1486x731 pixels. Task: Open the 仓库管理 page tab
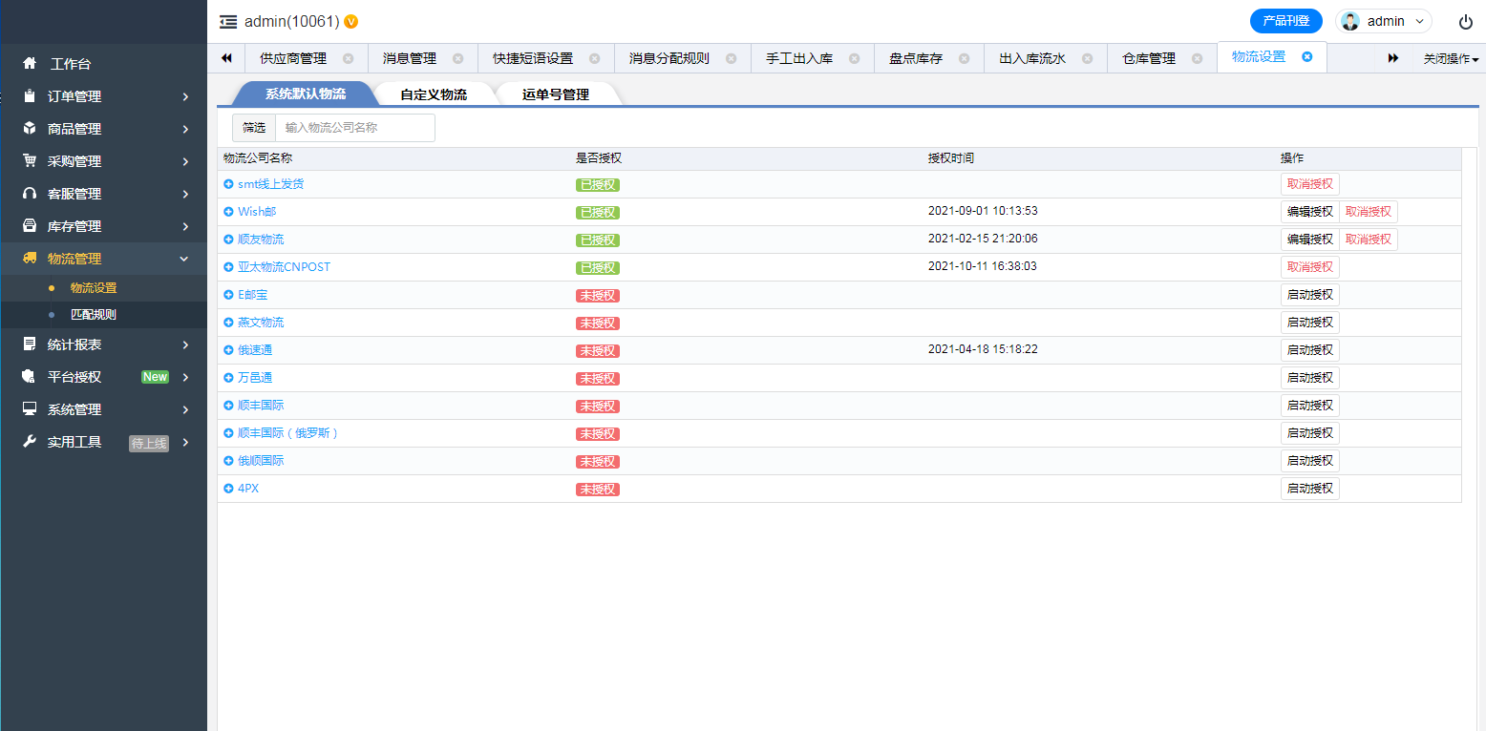pyautogui.click(x=1149, y=58)
